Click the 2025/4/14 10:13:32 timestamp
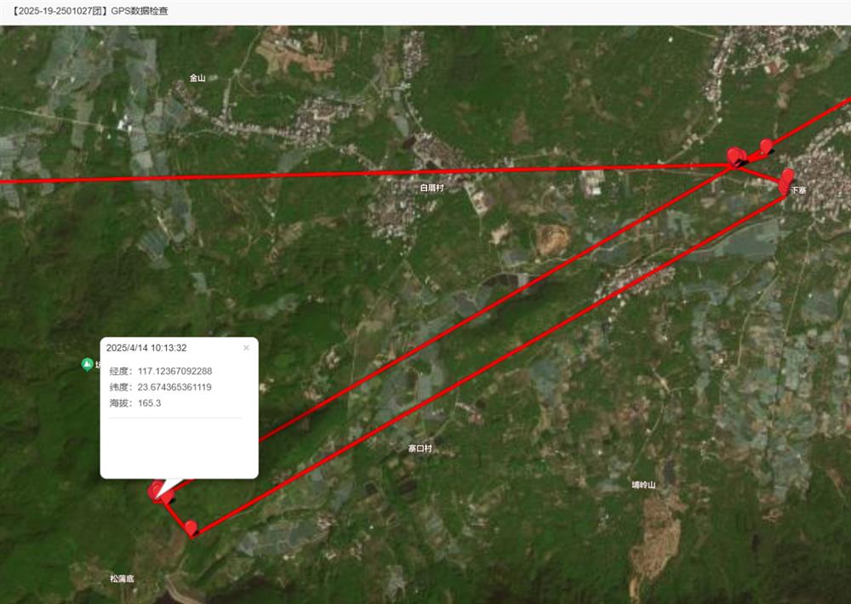This screenshot has height=604, width=851. (146, 348)
